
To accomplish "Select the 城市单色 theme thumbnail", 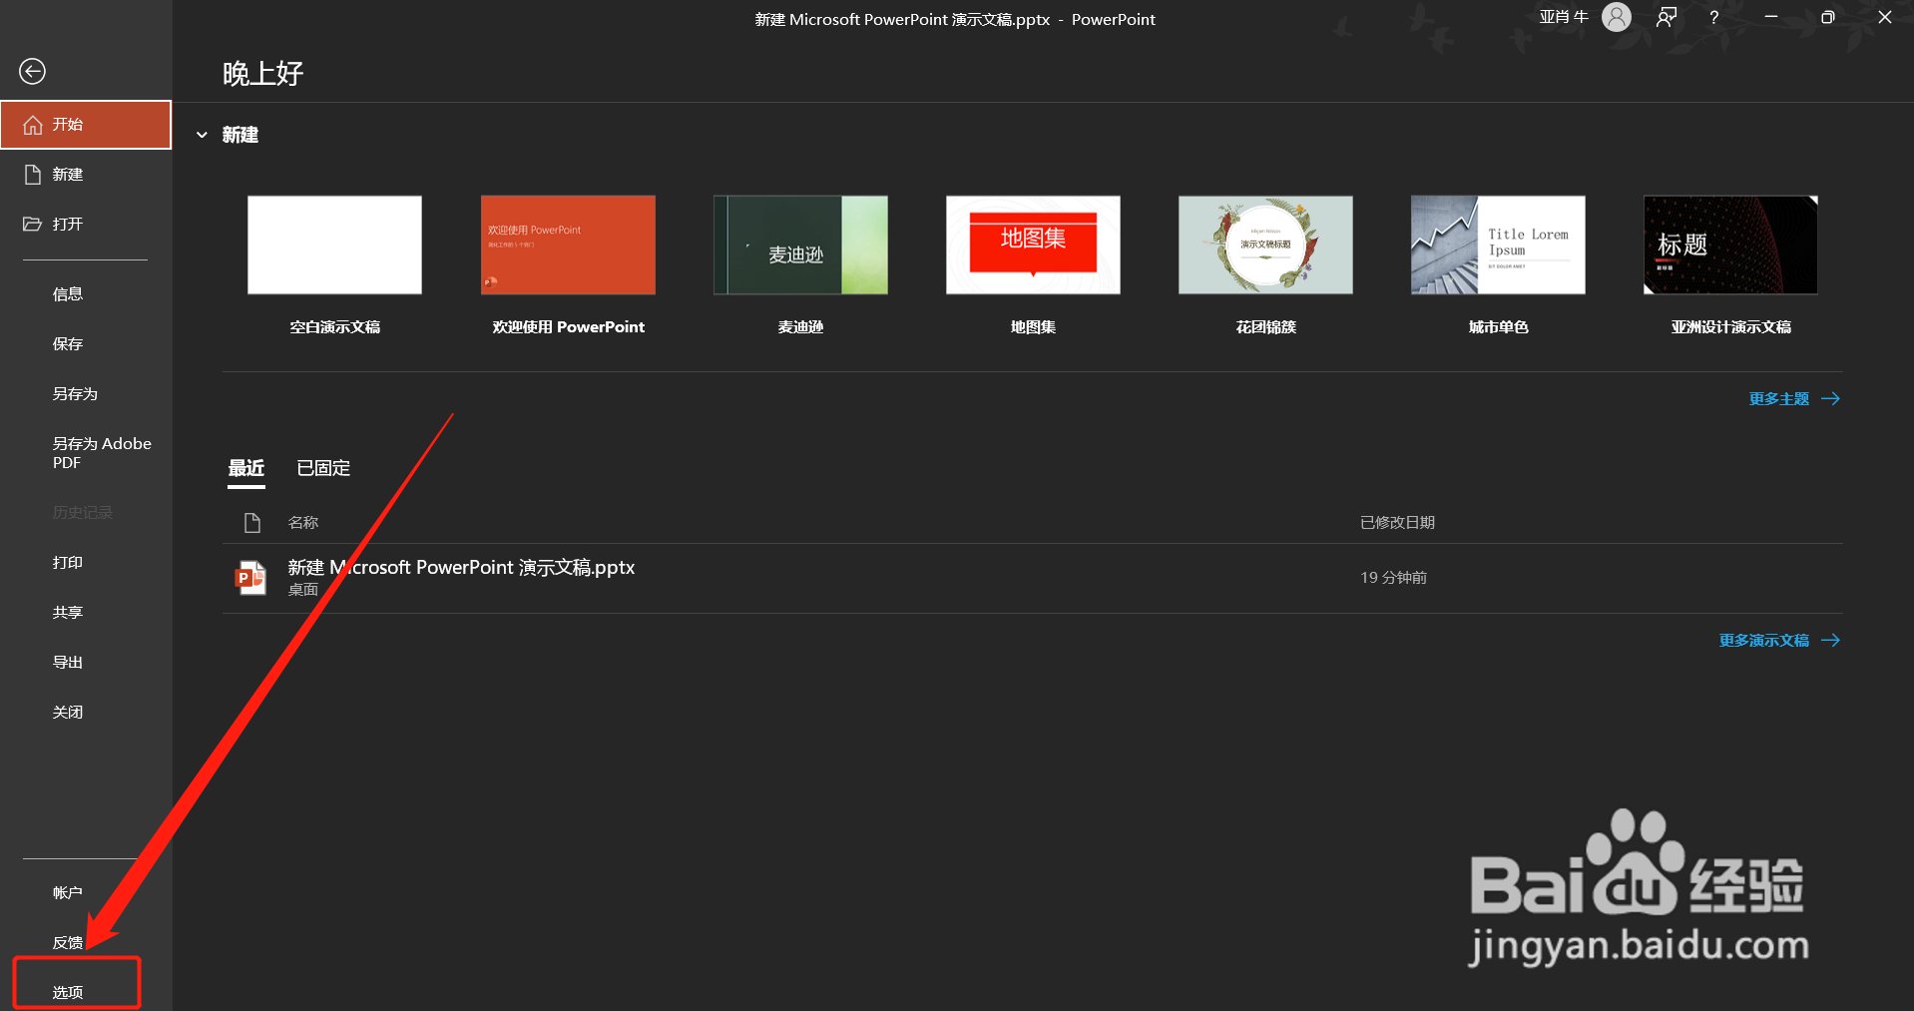I will coord(1498,245).
